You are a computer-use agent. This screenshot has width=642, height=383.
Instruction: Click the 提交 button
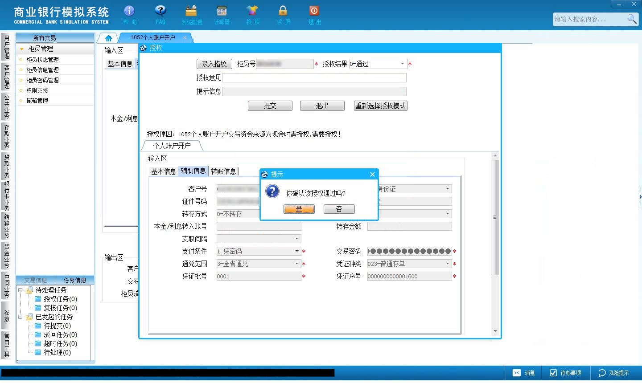pos(270,106)
